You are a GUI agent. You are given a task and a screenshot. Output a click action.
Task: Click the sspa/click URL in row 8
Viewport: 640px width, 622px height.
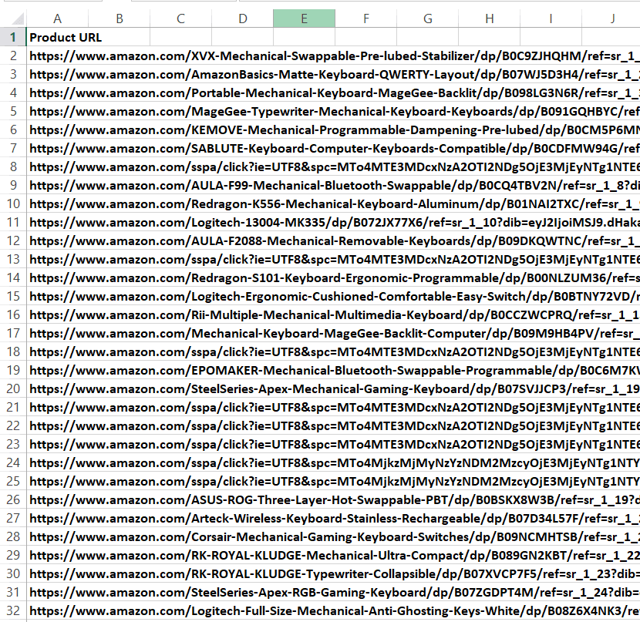333,166
